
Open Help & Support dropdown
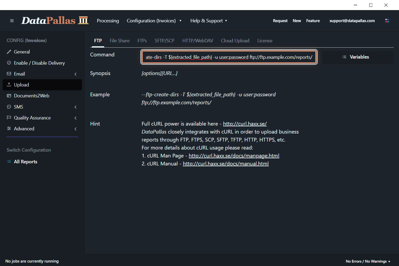(x=209, y=21)
